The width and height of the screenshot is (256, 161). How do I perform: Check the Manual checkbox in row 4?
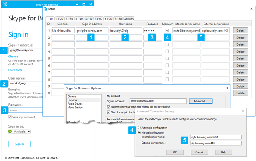coord(167,51)
